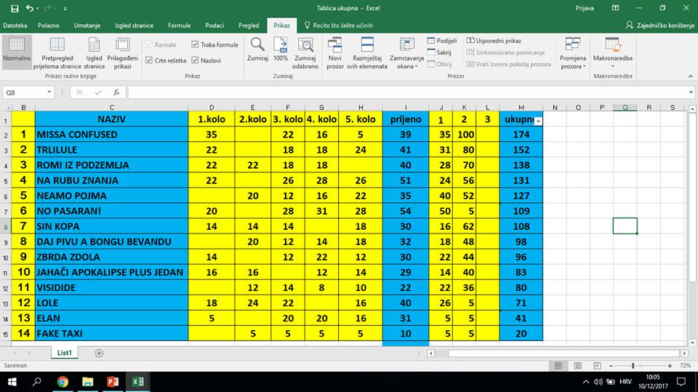Toggle the Crte rešetke checkbox

[149, 60]
